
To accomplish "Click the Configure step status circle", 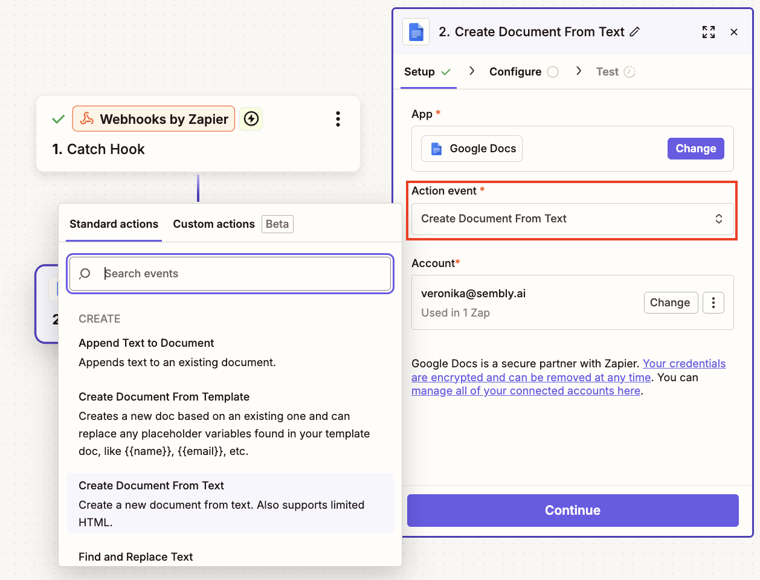I will pos(553,72).
